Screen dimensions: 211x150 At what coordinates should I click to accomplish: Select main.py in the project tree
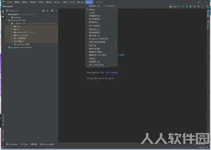16,17
